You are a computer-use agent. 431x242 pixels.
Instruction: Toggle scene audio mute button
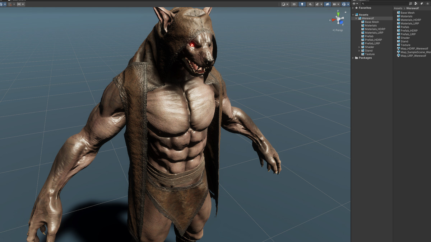click(310, 4)
